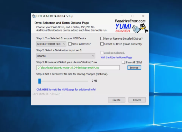
Task: Click Drive Selection and Distro Options heading
Action: (62, 23)
